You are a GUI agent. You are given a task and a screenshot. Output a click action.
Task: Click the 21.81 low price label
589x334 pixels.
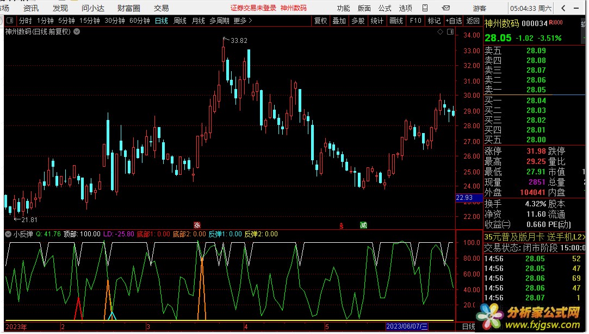(29, 220)
